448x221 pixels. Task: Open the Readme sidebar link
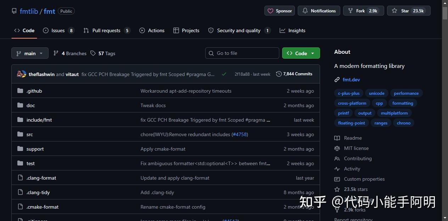[x=348, y=138]
